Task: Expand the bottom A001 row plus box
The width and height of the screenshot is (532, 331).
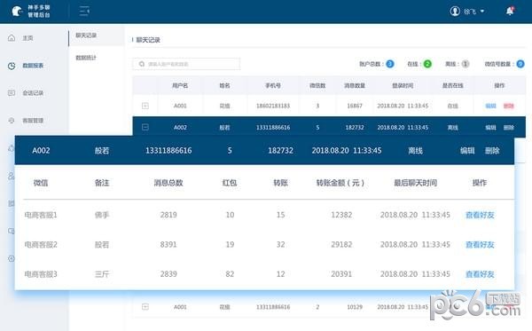Action: [x=145, y=307]
